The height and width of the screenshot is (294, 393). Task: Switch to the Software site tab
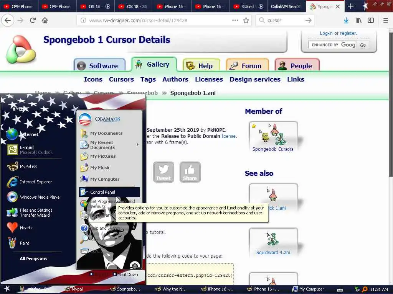click(99, 65)
